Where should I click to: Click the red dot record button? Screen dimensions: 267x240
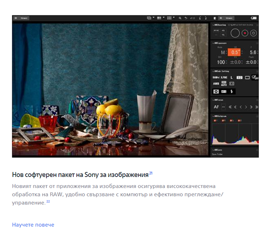click(245, 33)
